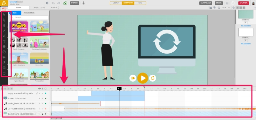The height and width of the screenshot is (120, 256).
Task: Open the Animatron logo menu dropdown
Action: [x=4, y=3]
